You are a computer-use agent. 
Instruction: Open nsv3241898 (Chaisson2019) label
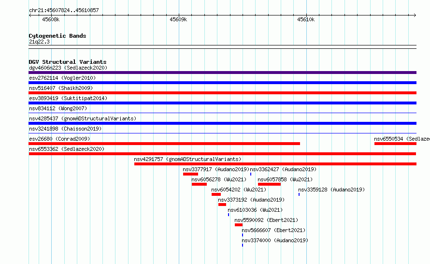click(65, 129)
